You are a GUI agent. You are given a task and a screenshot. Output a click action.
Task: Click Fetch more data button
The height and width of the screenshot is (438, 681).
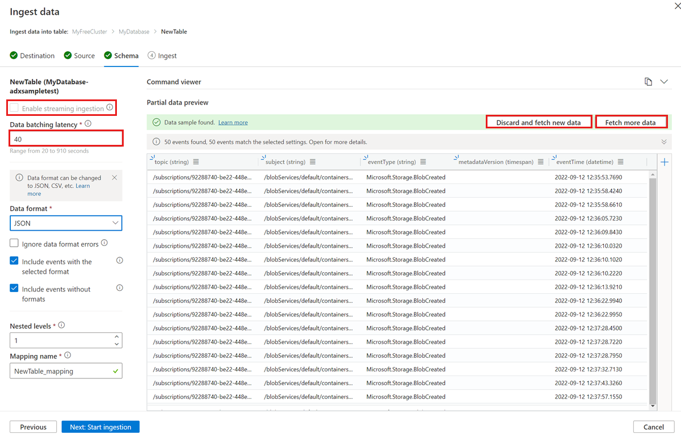coord(630,122)
